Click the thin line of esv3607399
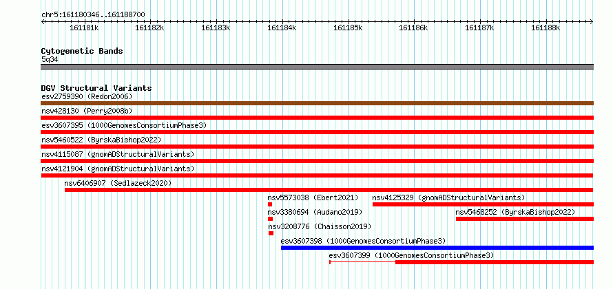The image size is (613, 289). coord(362,262)
